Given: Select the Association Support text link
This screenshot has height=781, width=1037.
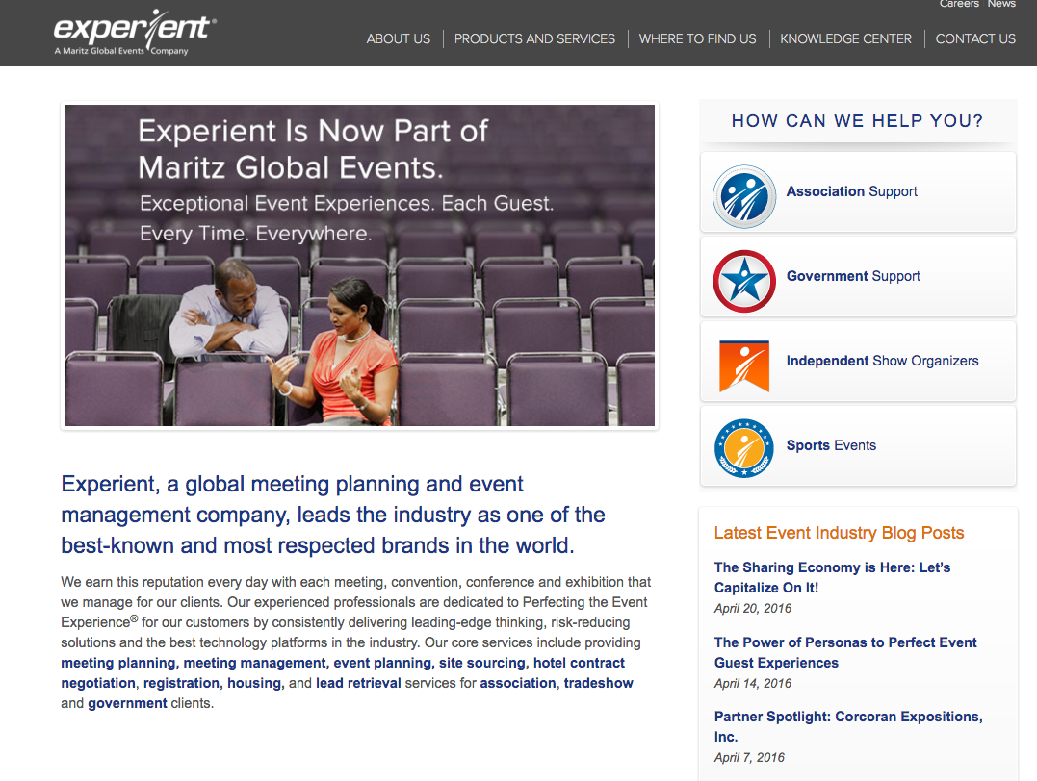Looking at the screenshot, I should tap(851, 191).
